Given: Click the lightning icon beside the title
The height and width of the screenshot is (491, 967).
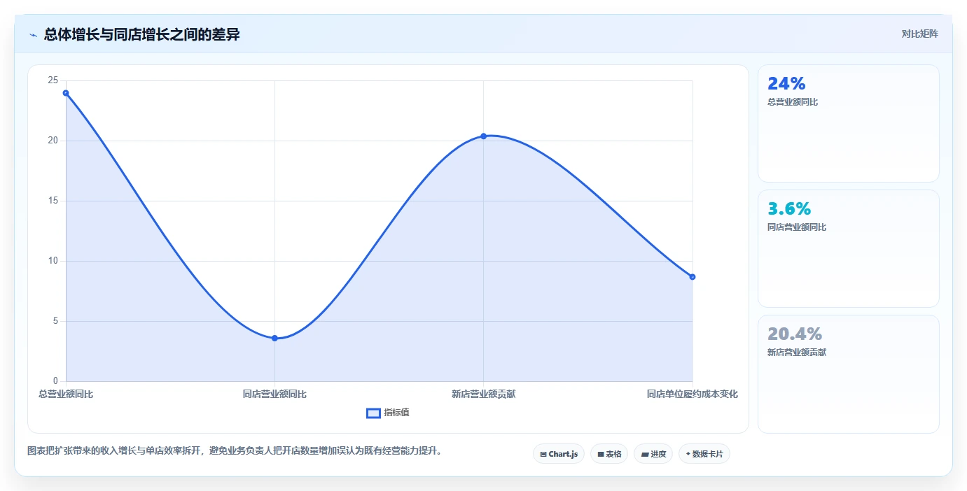Looking at the screenshot, I should click(x=33, y=35).
